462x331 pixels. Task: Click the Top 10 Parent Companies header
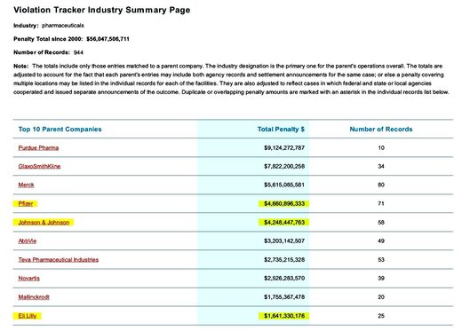[x=60, y=129]
